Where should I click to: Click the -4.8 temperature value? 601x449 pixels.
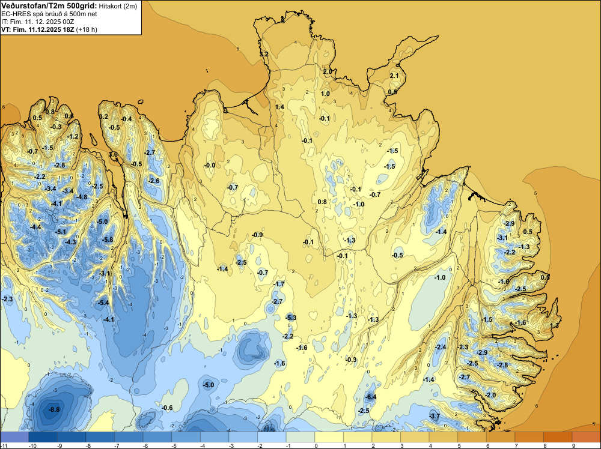[82, 197]
